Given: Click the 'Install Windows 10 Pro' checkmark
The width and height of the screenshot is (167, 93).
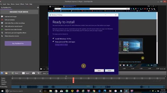Looking at the screenshot, I should coord(53,38).
